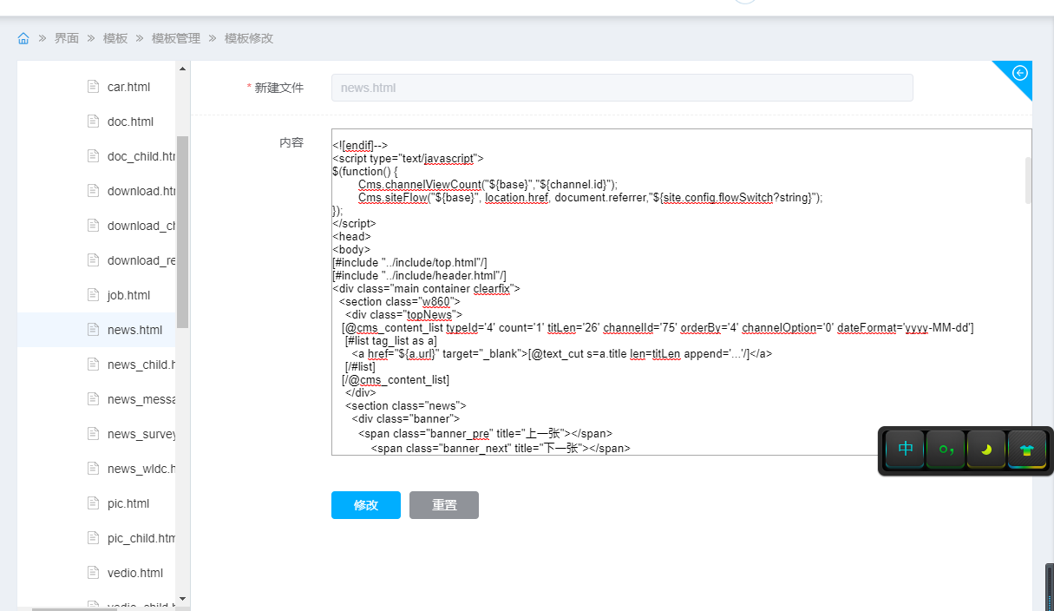Click file icon beside news_wldc file
Screen dimensions: 1054x611
[93, 469]
